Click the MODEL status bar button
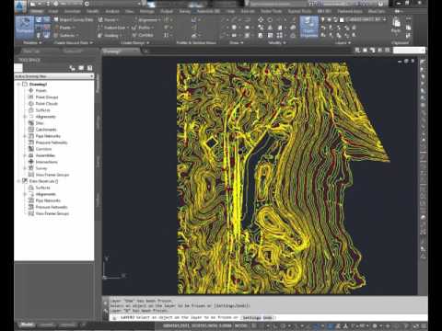 coord(240,325)
